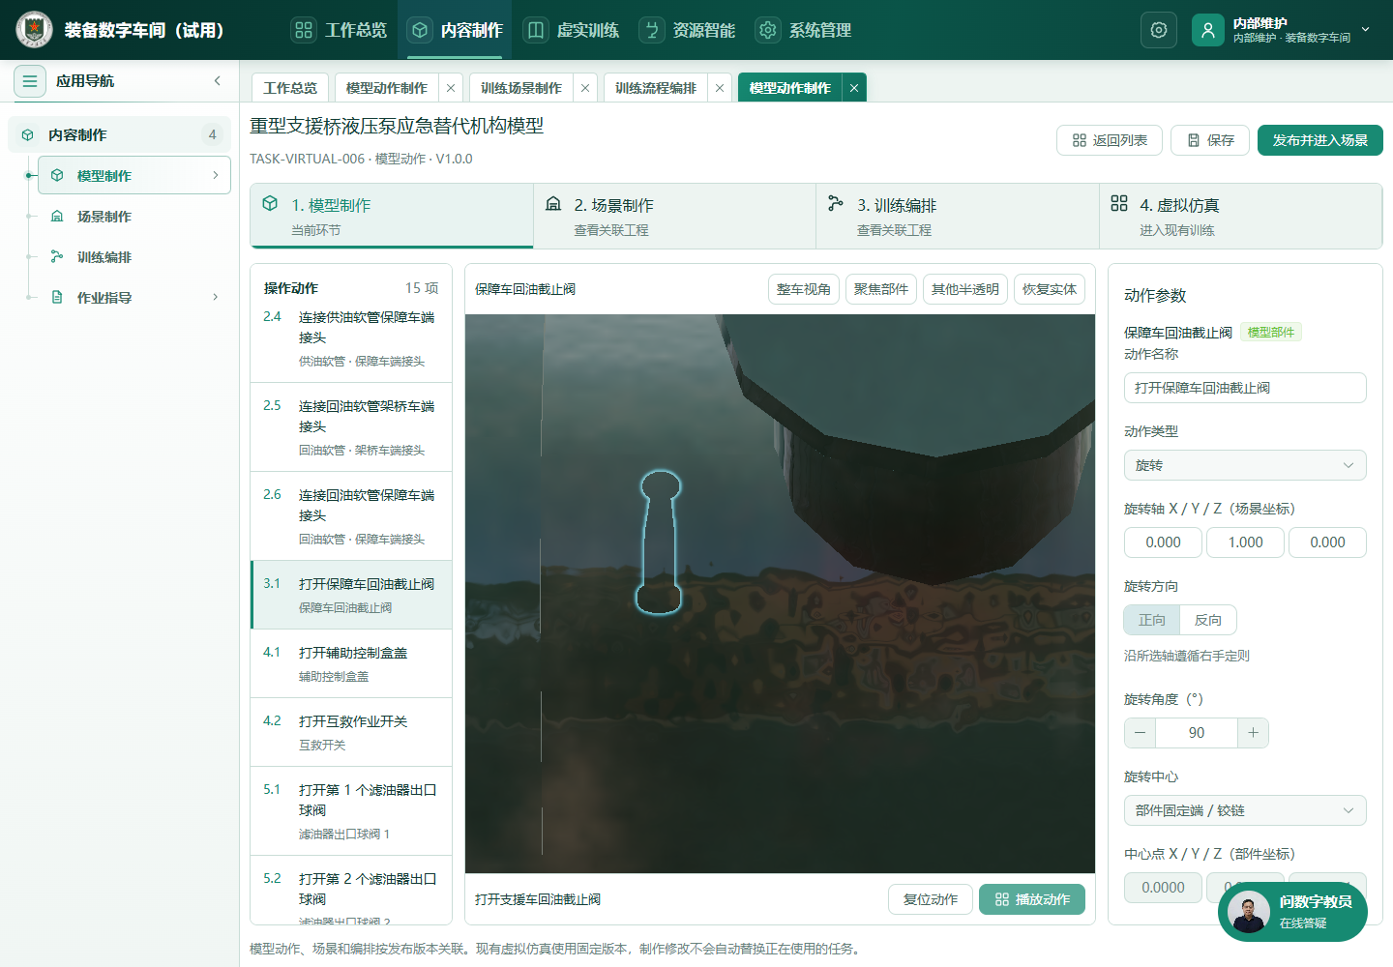The height and width of the screenshot is (967, 1393).
Task: Toggle the hamburger menu icon beside 应用导航
Action: (30, 81)
